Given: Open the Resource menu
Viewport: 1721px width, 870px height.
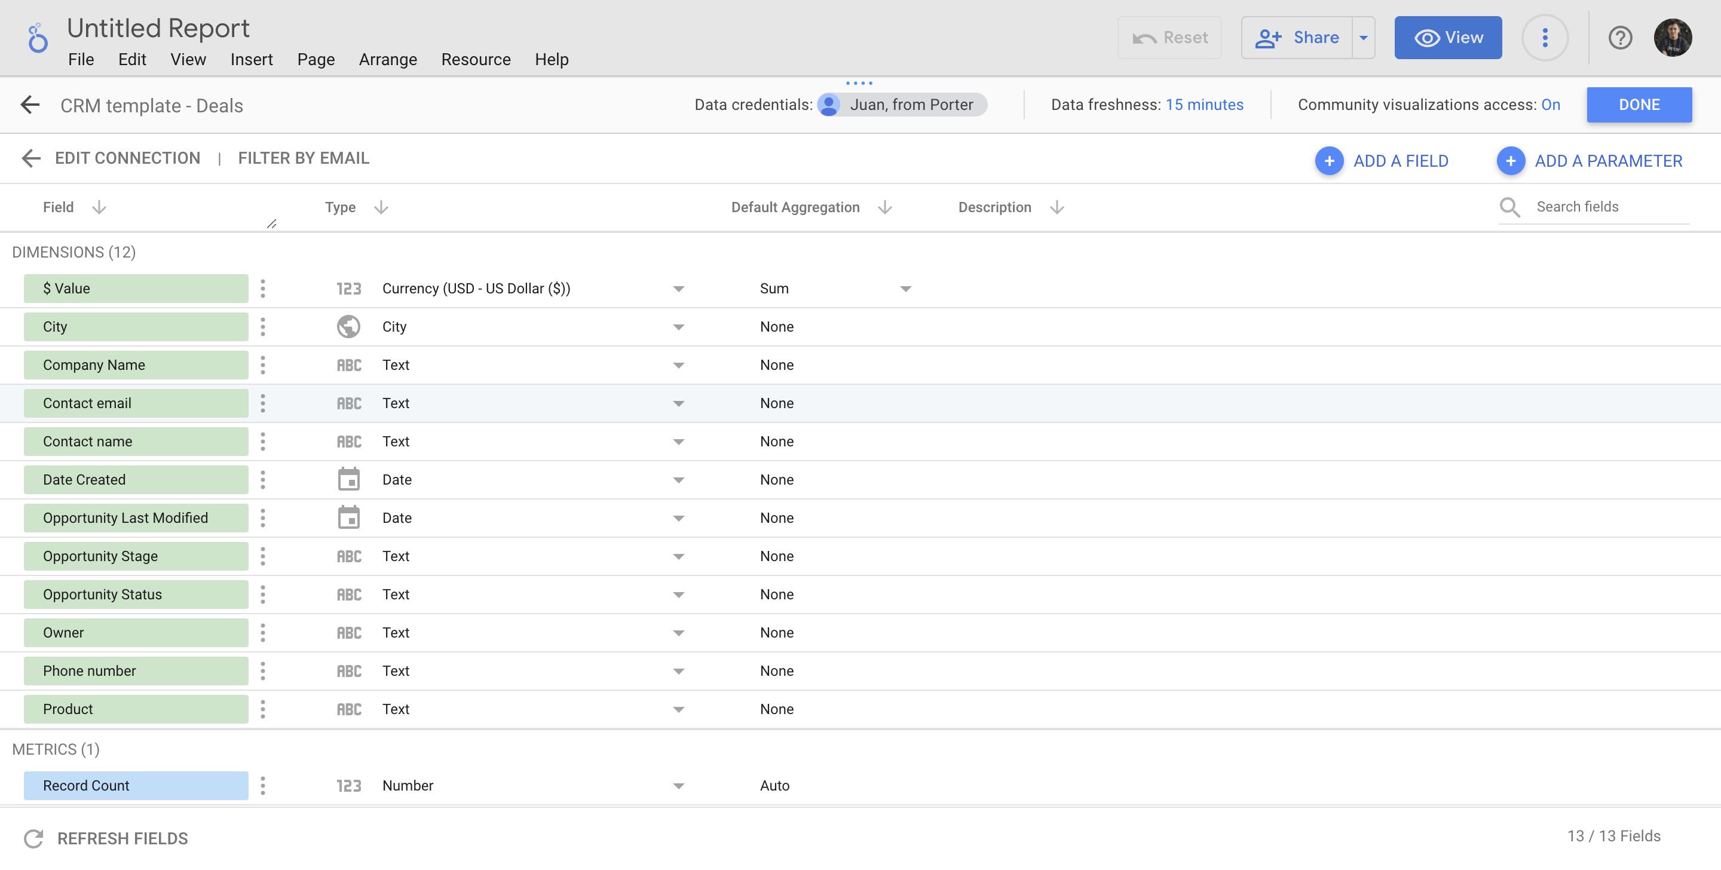Looking at the screenshot, I should [x=475, y=60].
